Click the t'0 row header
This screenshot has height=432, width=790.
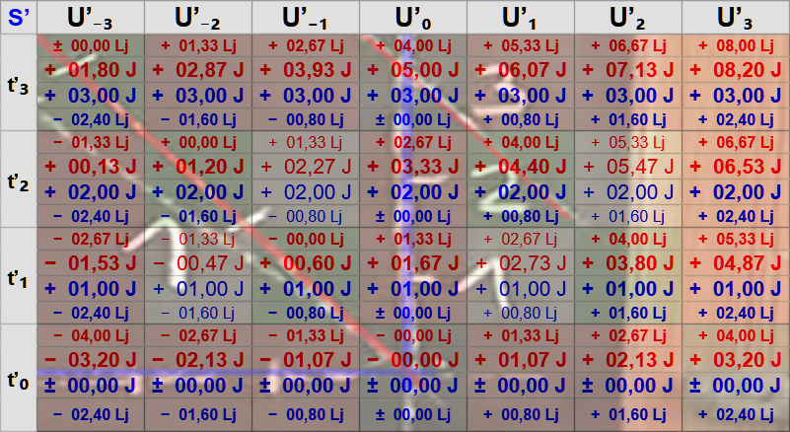[18, 378]
